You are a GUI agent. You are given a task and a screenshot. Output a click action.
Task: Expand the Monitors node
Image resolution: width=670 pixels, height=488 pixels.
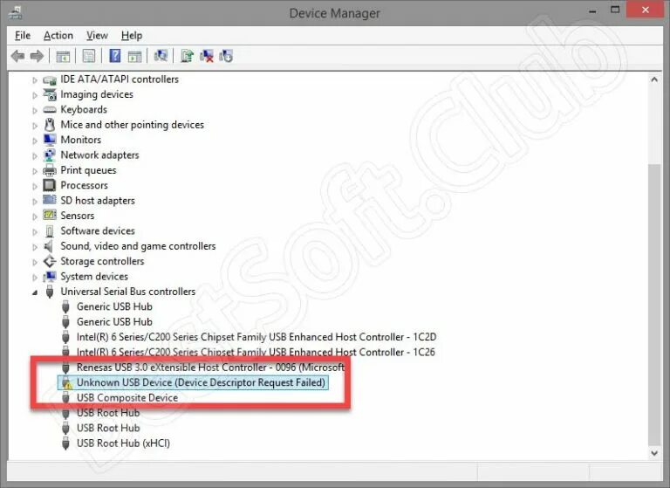point(35,141)
